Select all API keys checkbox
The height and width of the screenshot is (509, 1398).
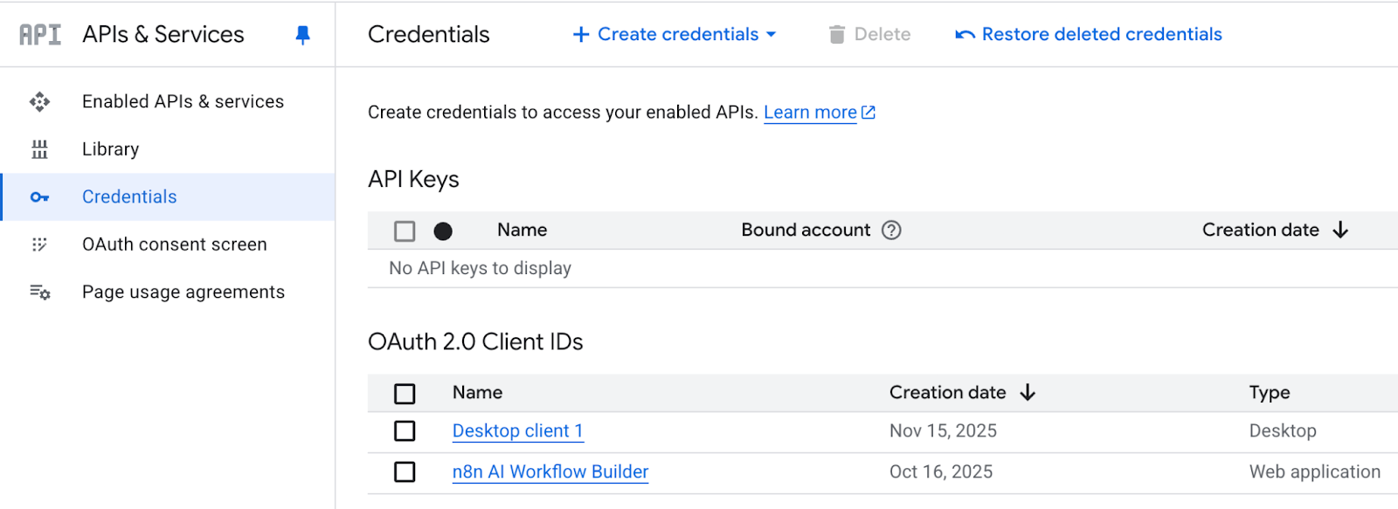[x=405, y=231]
